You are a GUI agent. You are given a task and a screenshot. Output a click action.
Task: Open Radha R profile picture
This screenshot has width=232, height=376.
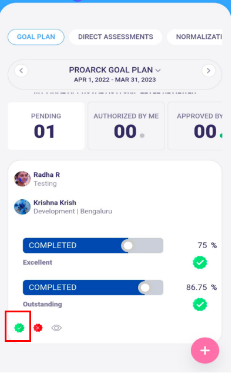point(22,179)
